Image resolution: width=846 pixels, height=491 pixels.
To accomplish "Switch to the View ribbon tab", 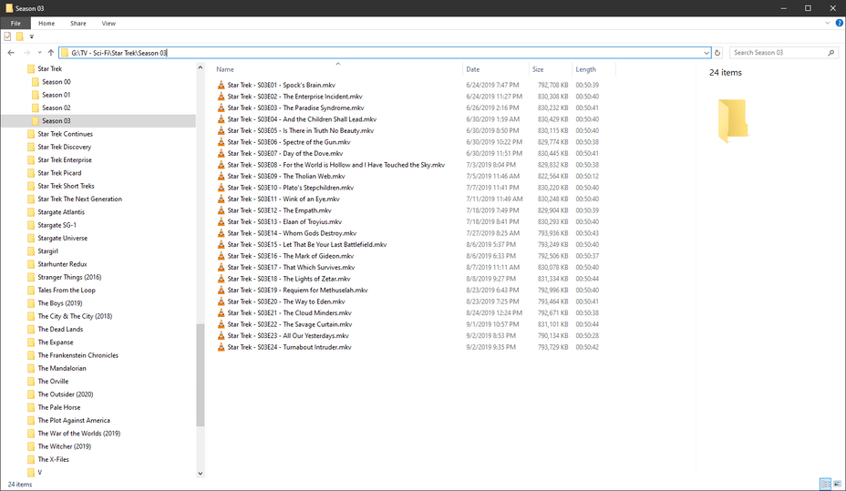I will pyautogui.click(x=108, y=23).
